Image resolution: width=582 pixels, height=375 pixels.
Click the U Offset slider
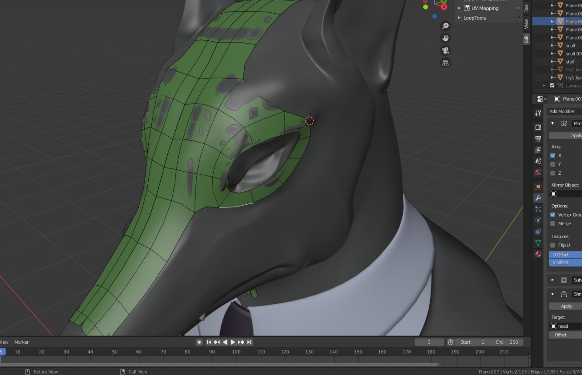pyautogui.click(x=565, y=255)
